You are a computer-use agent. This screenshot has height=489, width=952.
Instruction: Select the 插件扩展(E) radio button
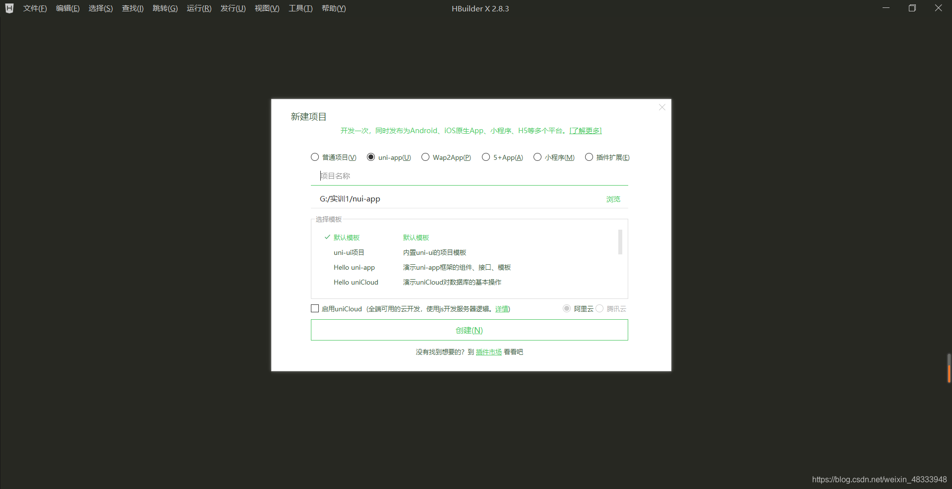tap(589, 157)
